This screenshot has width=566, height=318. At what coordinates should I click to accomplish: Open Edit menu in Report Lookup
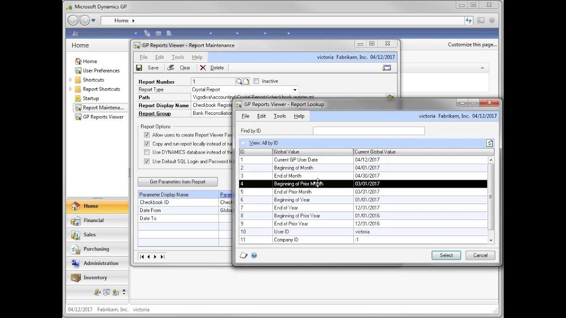tap(262, 116)
